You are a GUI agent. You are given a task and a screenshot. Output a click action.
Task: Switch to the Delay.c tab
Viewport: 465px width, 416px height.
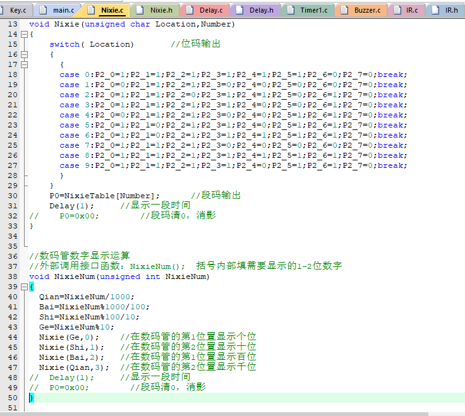pyautogui.click(x=210, y=10)
